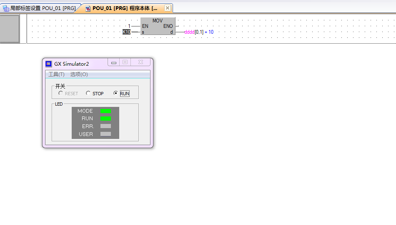Viewport: 396px width, 225px height.
Task: Minimize the GX Simulator2 window
Action: point(114,62)
